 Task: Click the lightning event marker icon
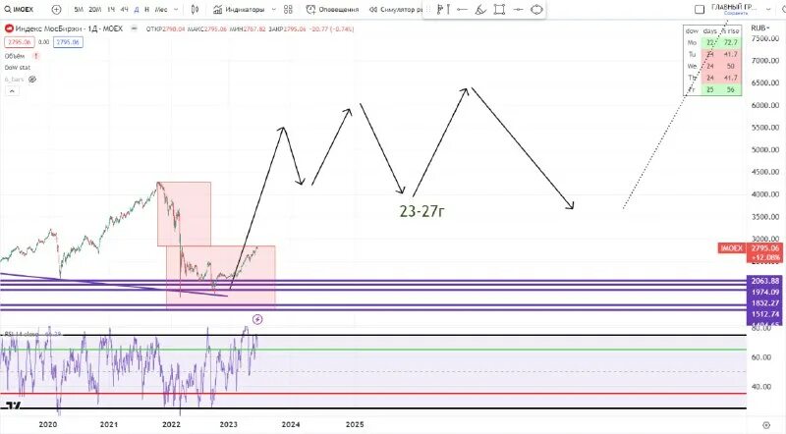pyautogui.click(x=257, y=319)
